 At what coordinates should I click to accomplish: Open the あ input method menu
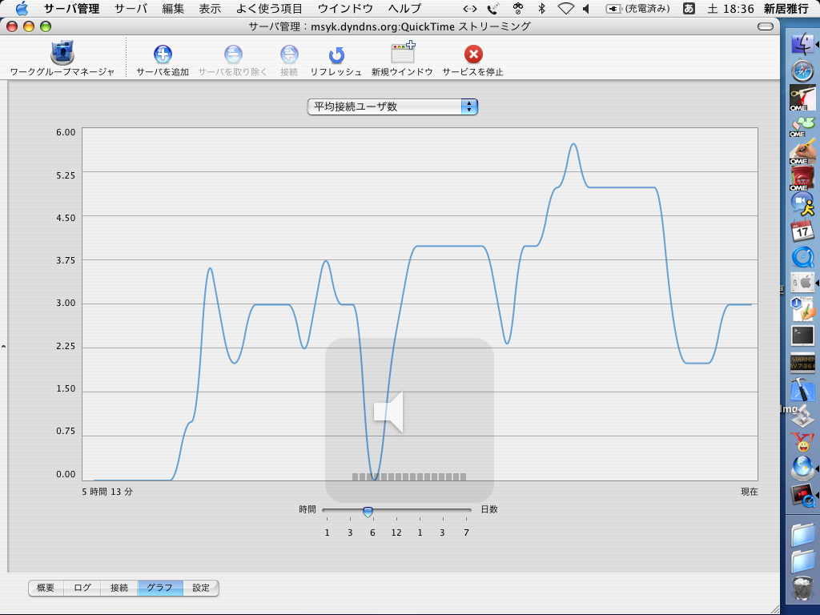[x=689, y=9]
